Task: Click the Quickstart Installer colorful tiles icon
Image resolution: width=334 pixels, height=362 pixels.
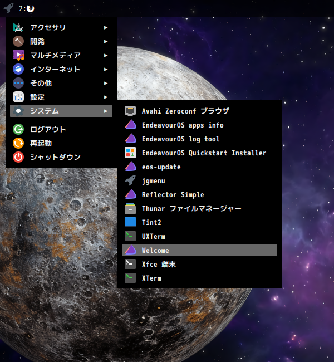Action: click(130, 153)
